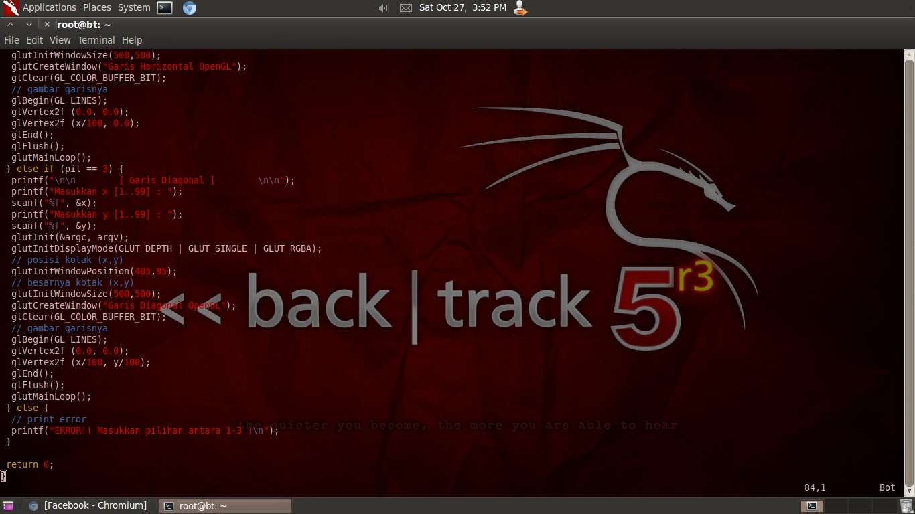Open the Edit menu of the terminal
This screenshot has width=915, height=514.
click(x=34, y=40)
